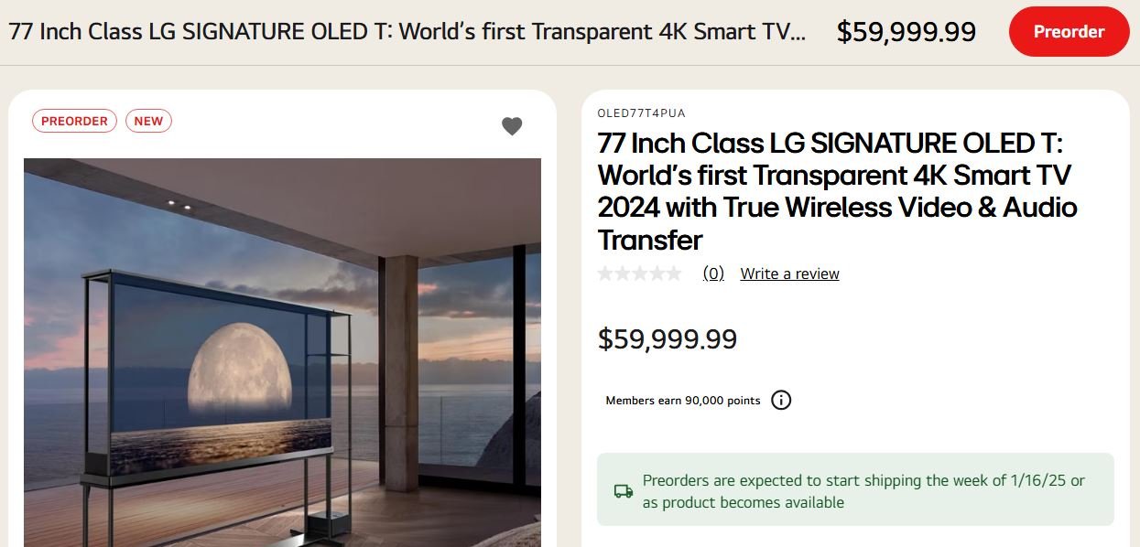Click the (0) review count link
1140x547 pixels.
pos(712,273)
